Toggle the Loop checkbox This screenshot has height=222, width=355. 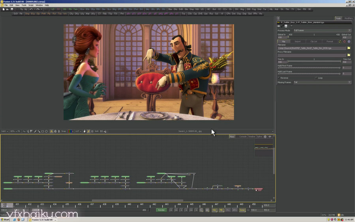[x=316, y=78]
